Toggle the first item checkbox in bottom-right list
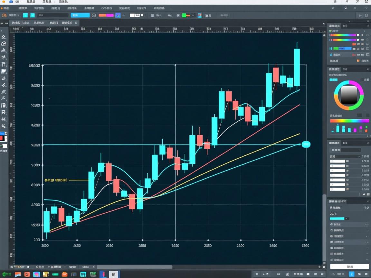 (332, 224)
